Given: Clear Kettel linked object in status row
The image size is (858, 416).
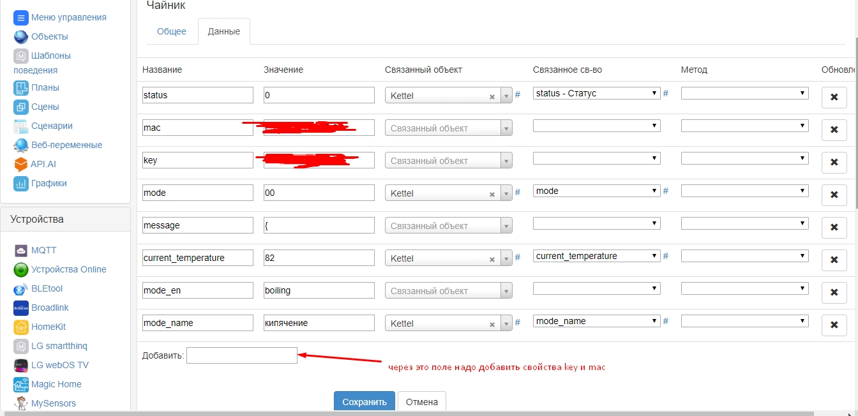Looking at the screenshot, I should click(x=492, y=97).
